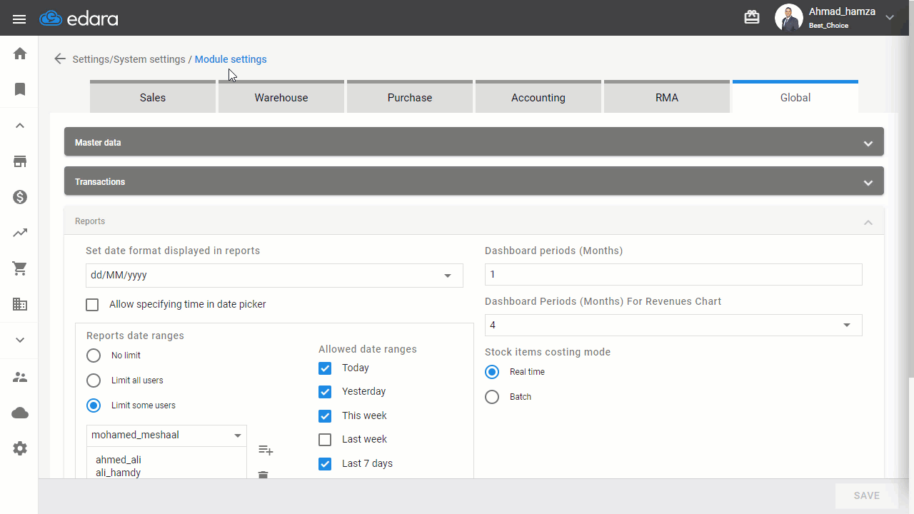Expand the Transactions section
Viewport: 914px width, 514px height.
coord(474,181)
